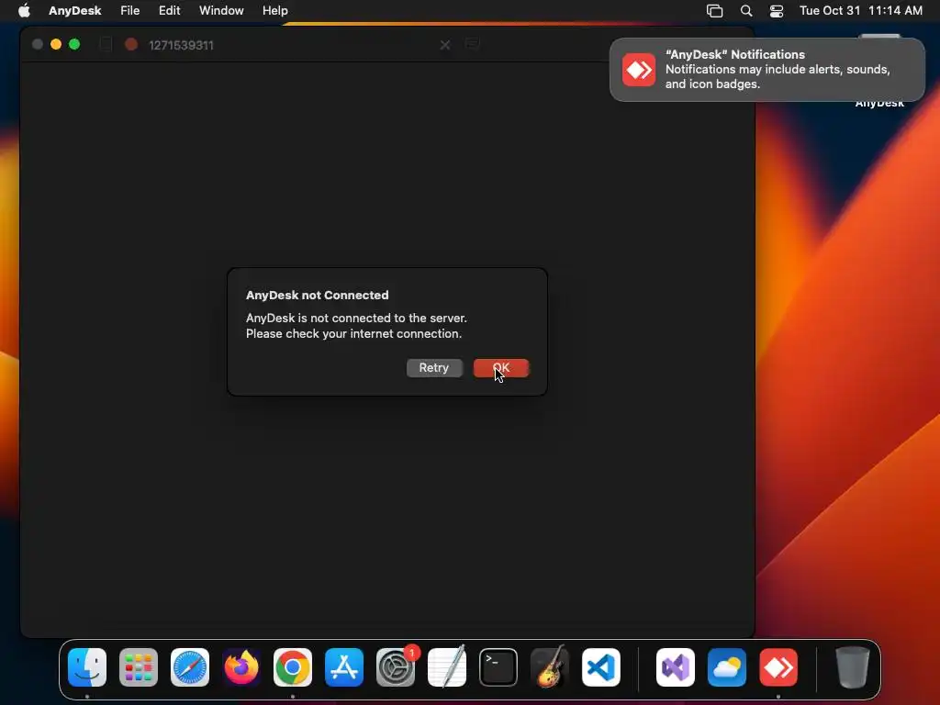The width and height of the screenshot is (940, 705).
Task: Open TextEdit from the Dock
Action: (x=447, y=667)
